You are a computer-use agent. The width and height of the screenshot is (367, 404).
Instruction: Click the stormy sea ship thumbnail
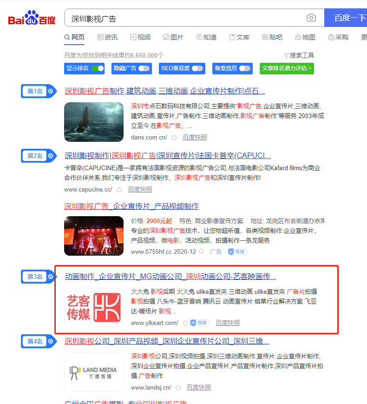(94, 122)
